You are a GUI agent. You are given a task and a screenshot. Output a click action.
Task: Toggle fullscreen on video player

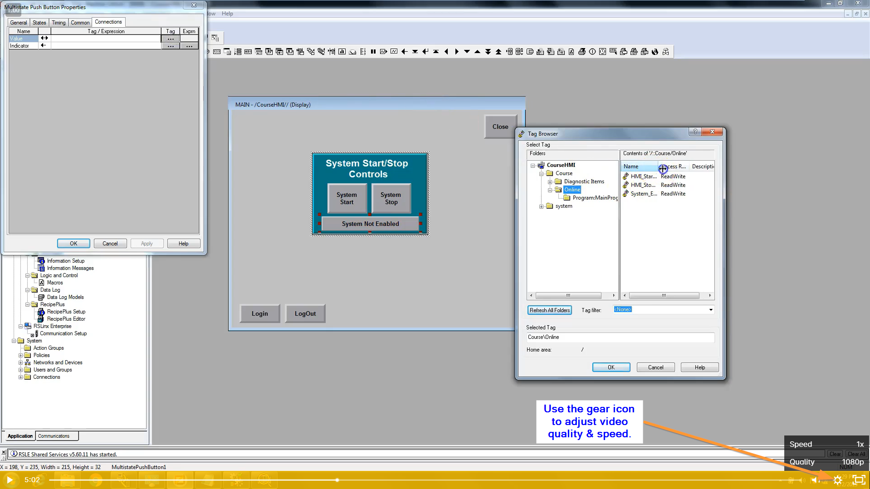(858, 480)
